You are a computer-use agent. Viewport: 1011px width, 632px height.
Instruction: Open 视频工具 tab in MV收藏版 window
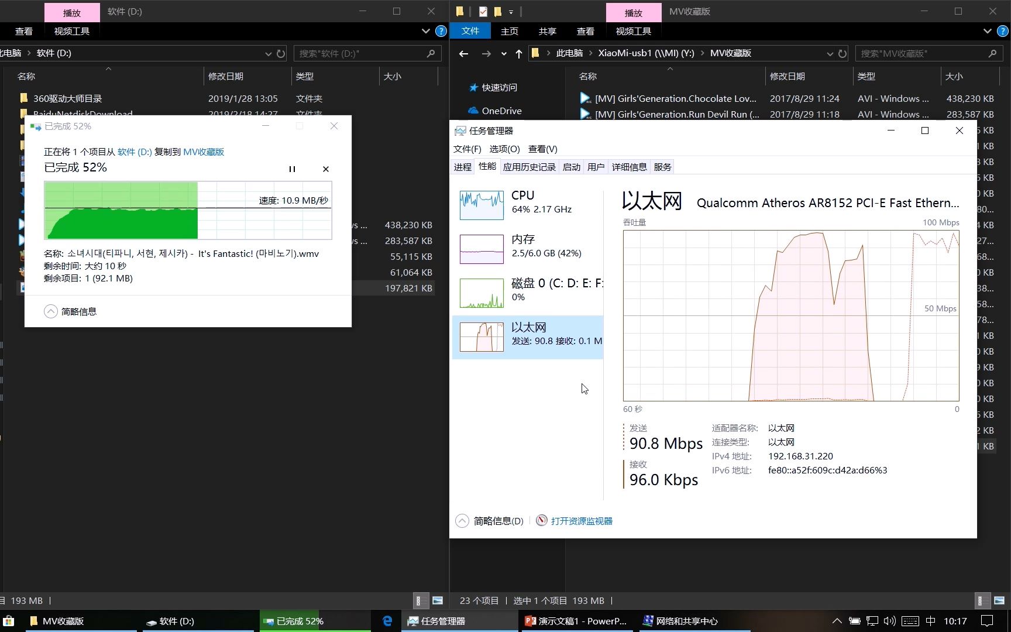pos(634,31)
